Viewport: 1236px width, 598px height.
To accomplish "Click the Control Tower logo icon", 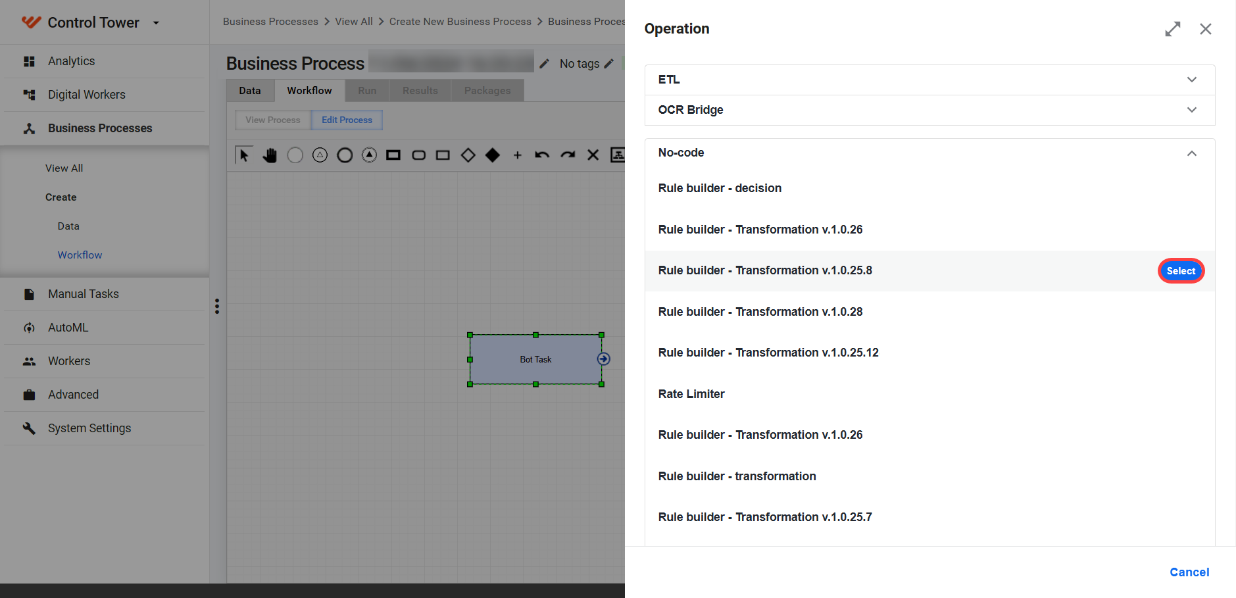I will click(31, 22).
